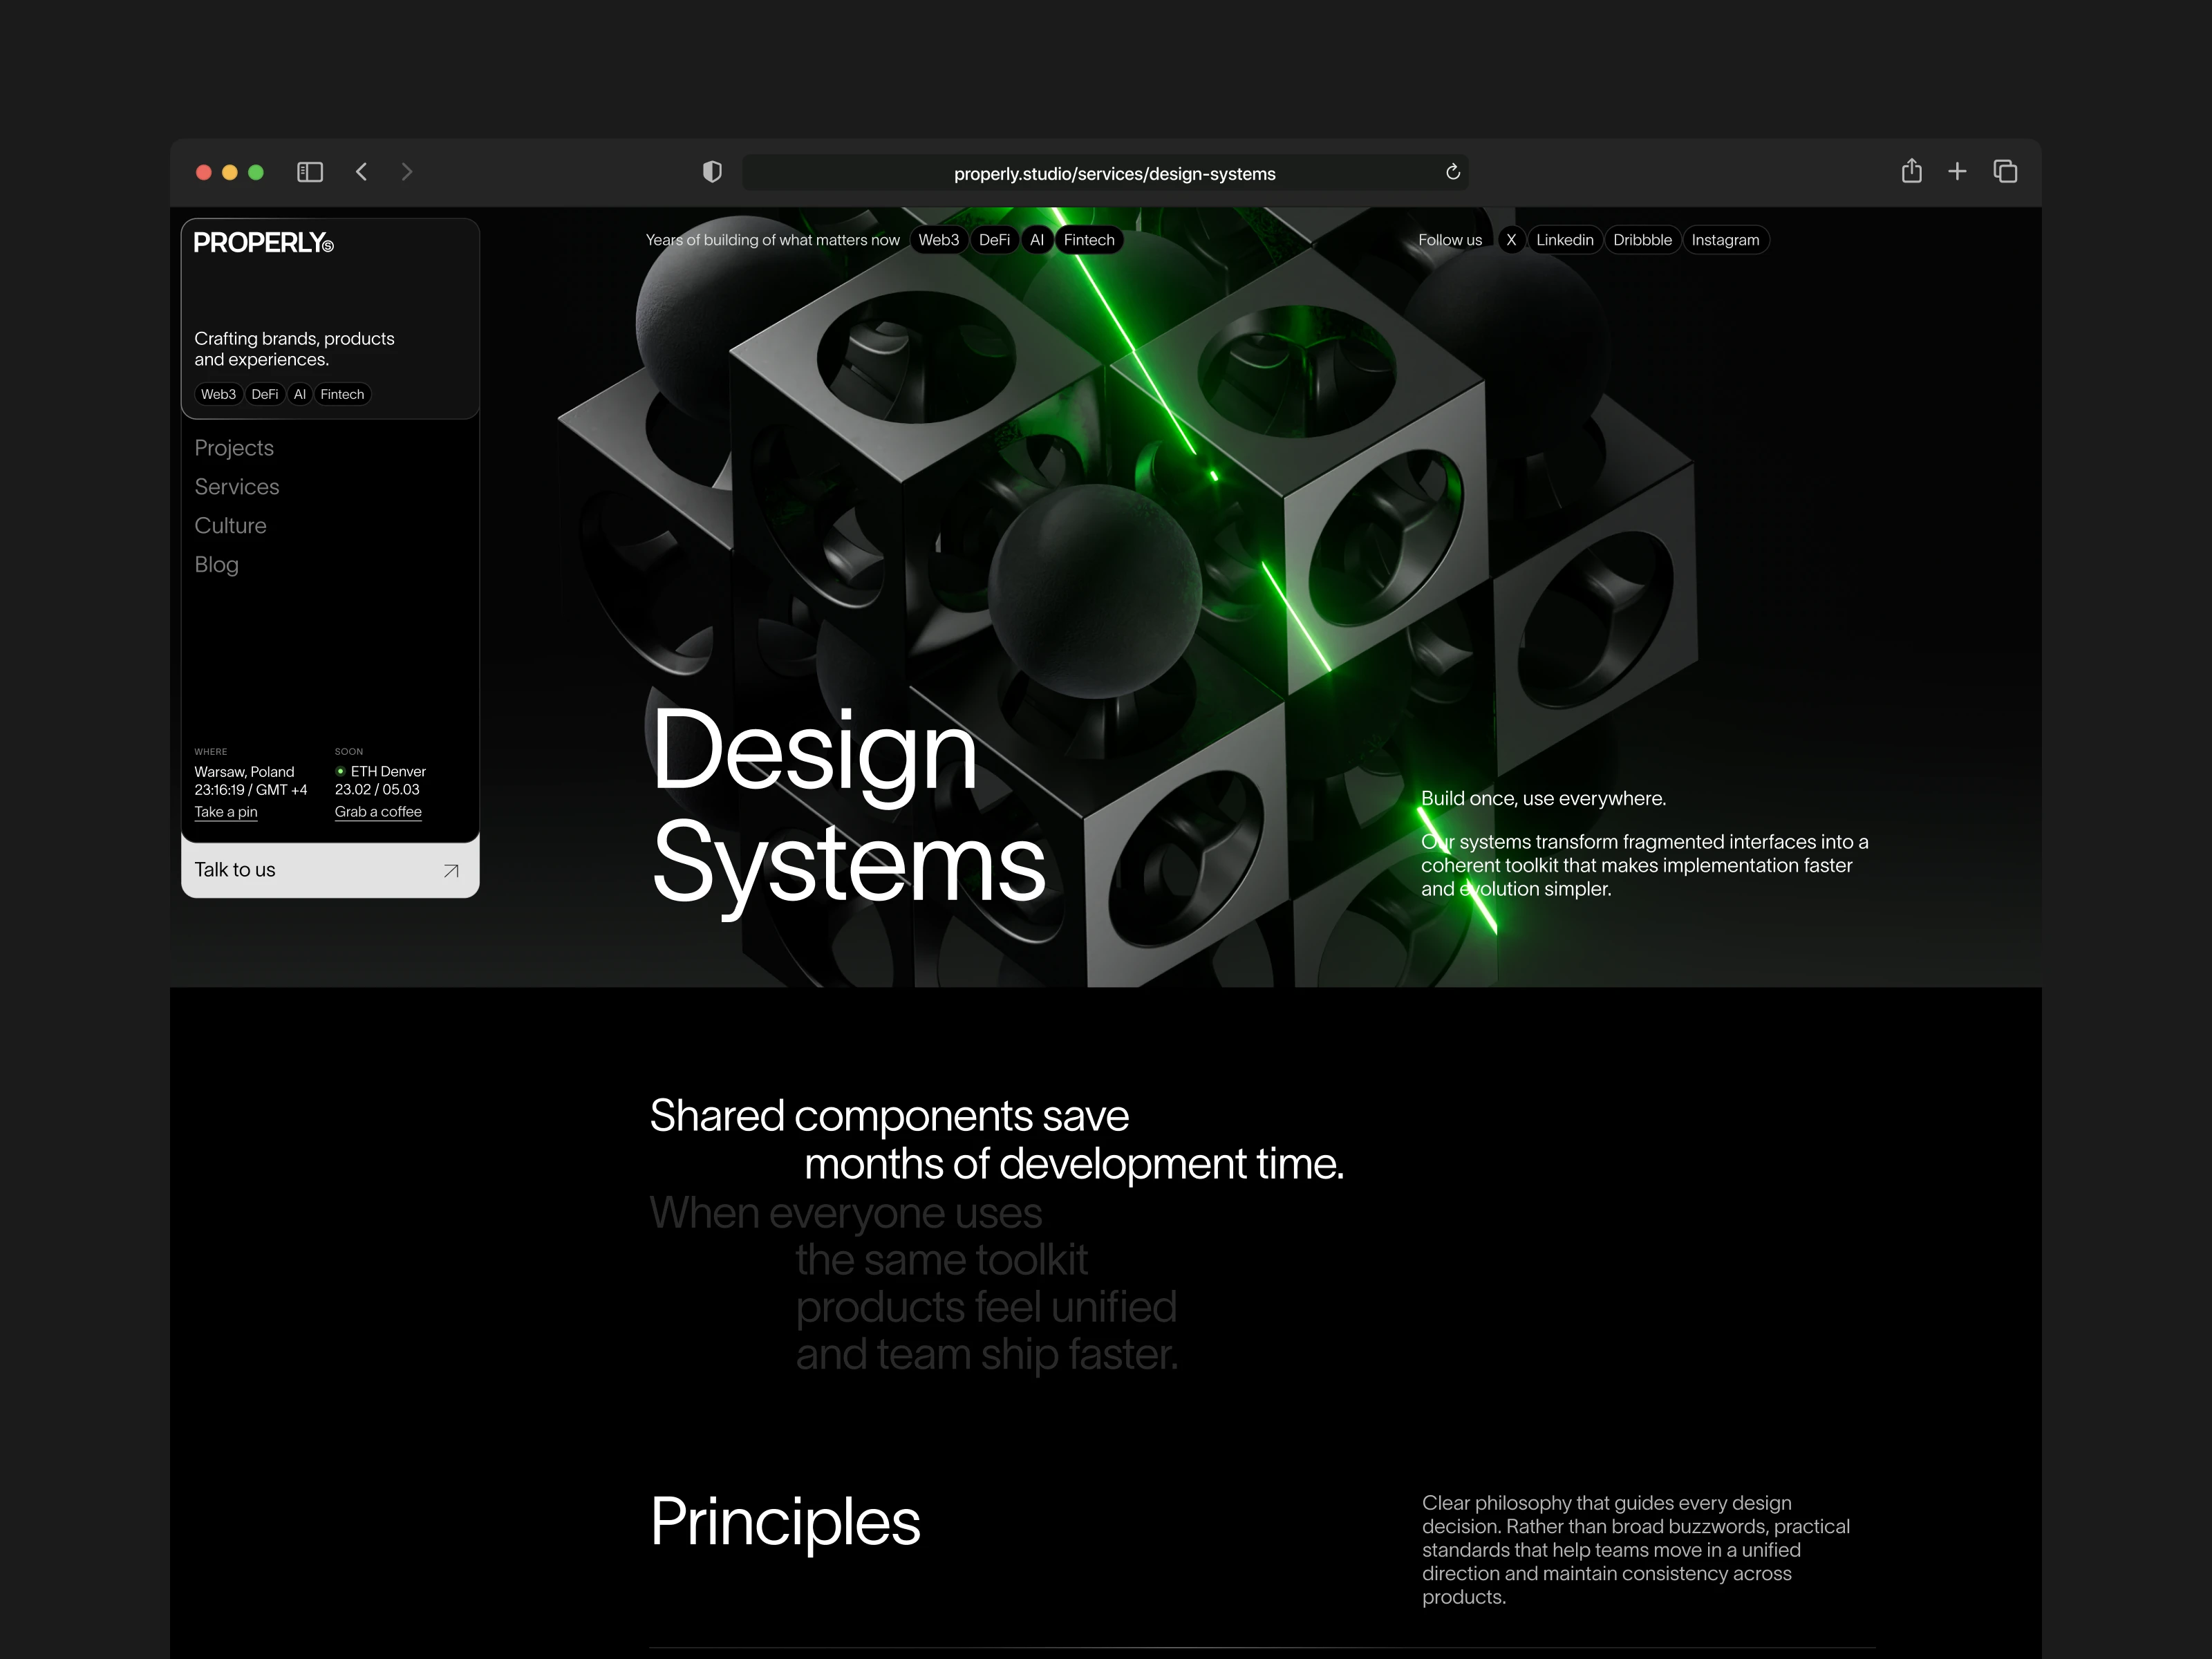Go to the Culture section

click(230, 526)
